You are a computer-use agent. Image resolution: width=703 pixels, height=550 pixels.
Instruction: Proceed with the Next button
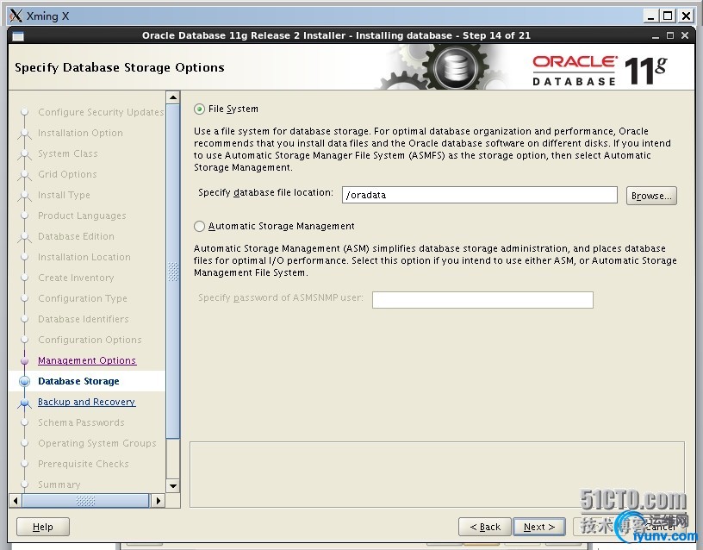pyautogui.click(x=539, y=527)
